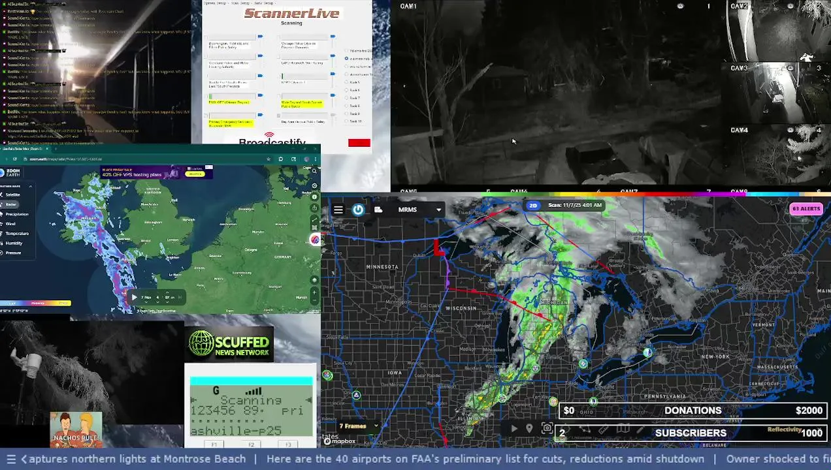Collapse the Zoom Earth layers panel chevron
Viewport: 831px width, 470px height.
31,186
